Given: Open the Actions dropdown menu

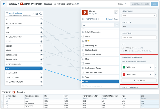Looking at the screenshot, I should (122, 4).
